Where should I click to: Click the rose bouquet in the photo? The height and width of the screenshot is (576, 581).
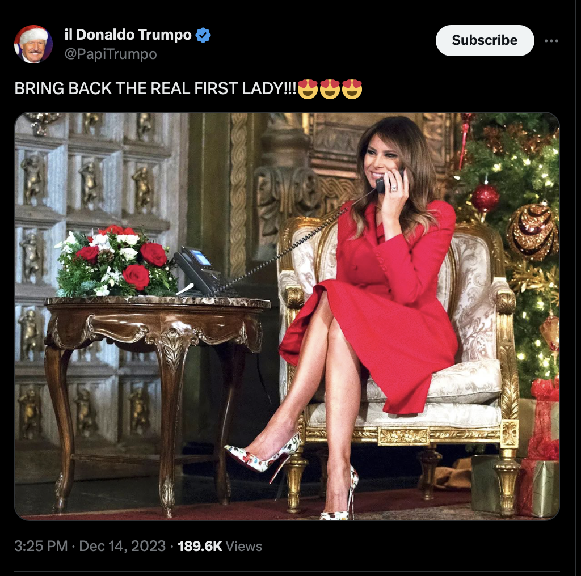[x=116, y=261]
